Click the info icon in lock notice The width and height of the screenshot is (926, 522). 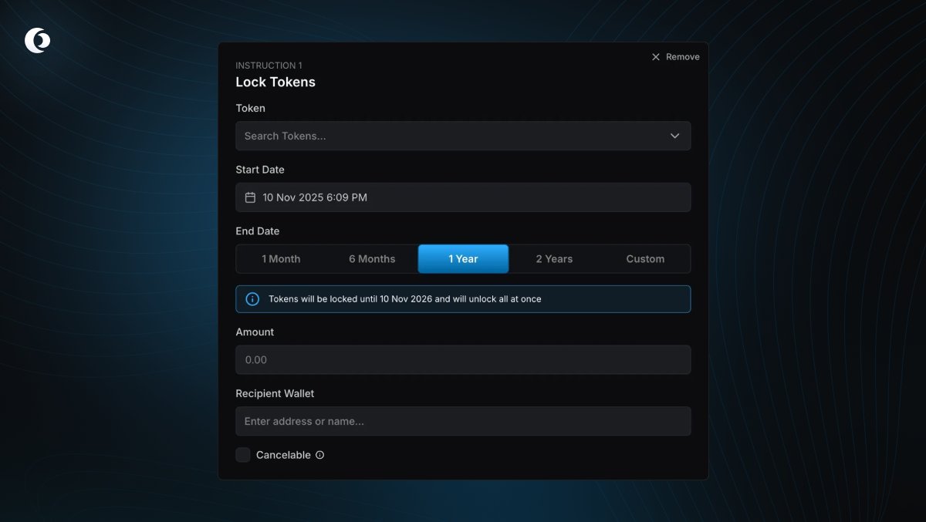(x=252, y=299)
